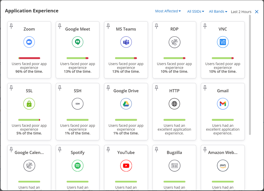Click the vertical scrollbar of the panel

pyautogui.click(x=250, y=75)
